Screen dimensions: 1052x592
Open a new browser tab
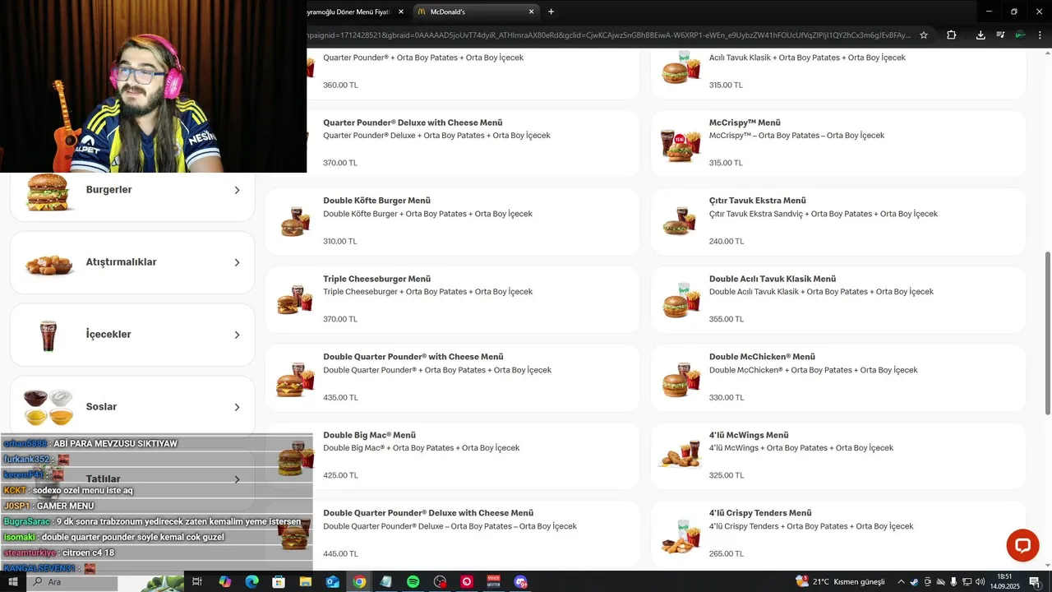click(551, 12)
